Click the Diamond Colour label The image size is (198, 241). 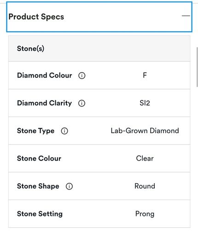click(44, 75)
